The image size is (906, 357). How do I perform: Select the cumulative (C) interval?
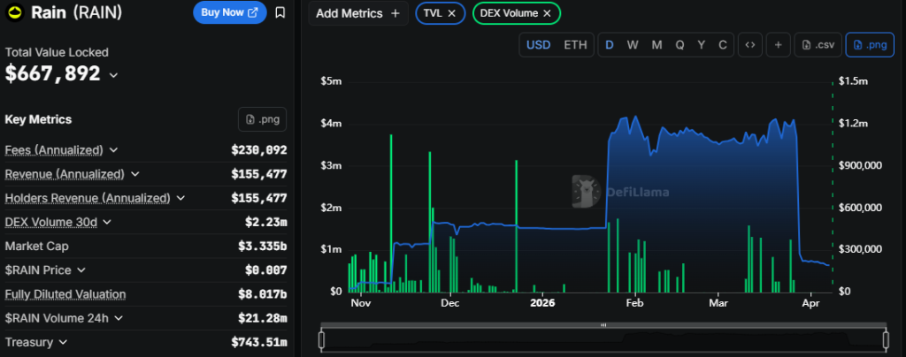point(722,45)
